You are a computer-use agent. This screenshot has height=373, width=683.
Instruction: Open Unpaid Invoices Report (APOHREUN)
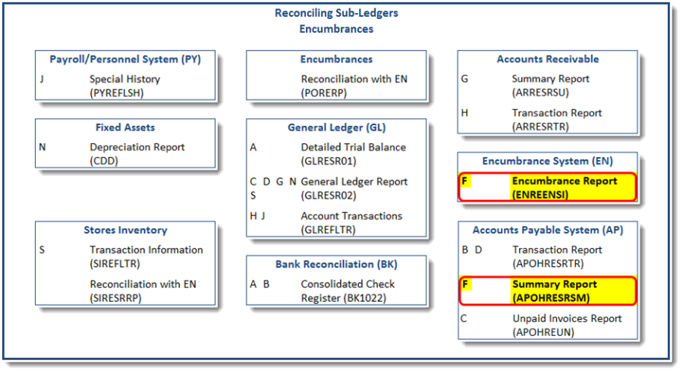pyautogui.click(x=566, y=325)
